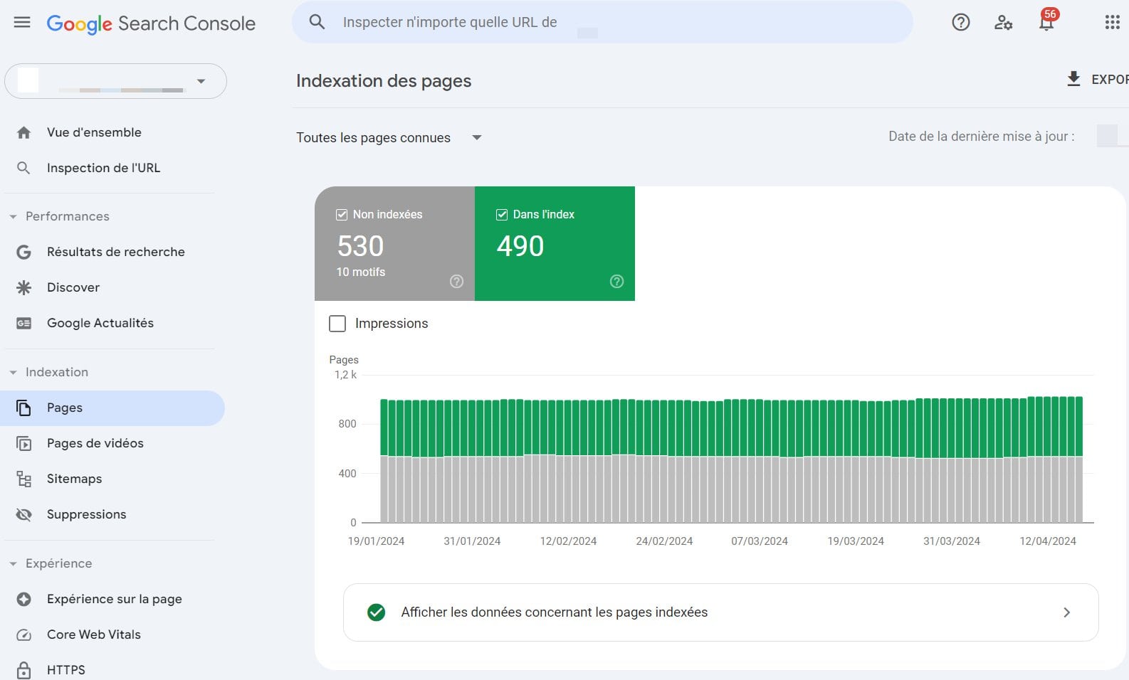Click the Core Web Vitals gauge icon
The image size is (1129, 680).
(23, 634)
